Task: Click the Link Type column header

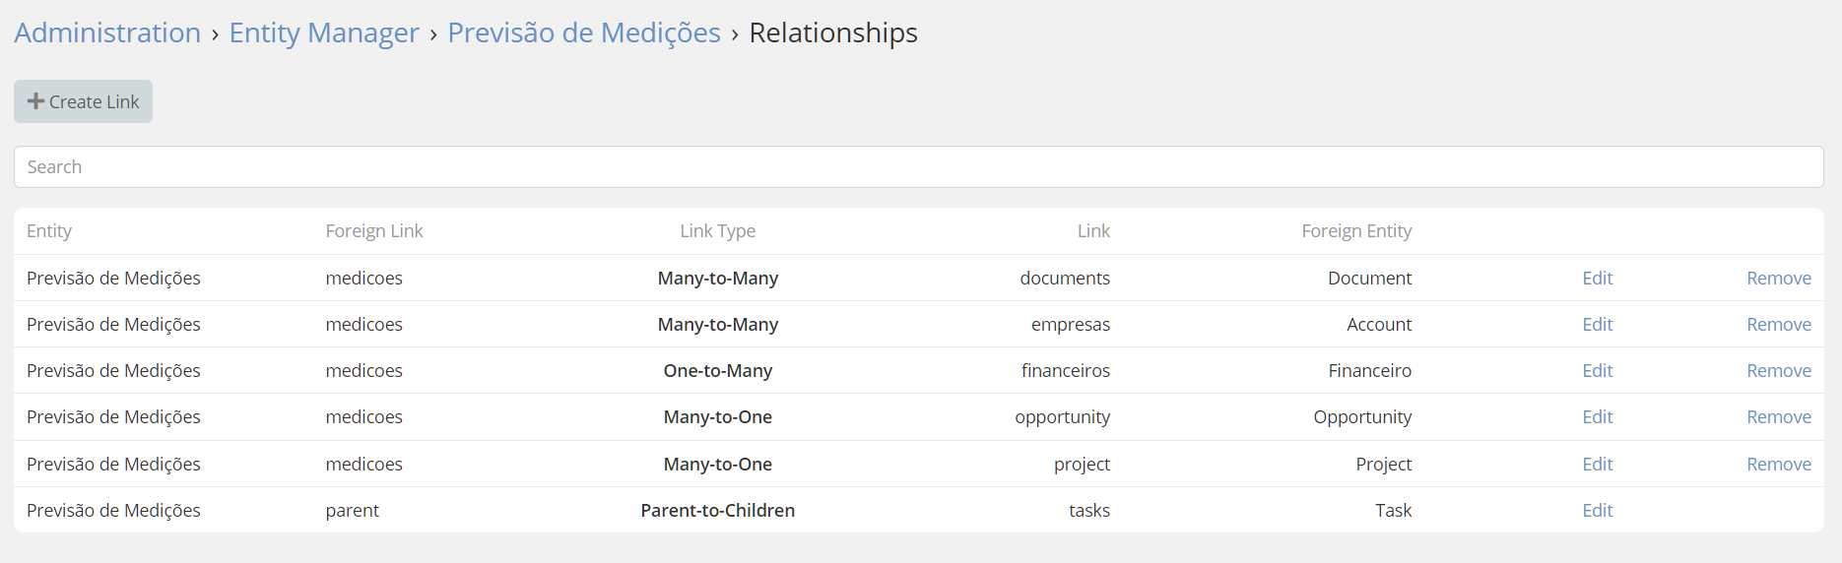Action: 717,231
